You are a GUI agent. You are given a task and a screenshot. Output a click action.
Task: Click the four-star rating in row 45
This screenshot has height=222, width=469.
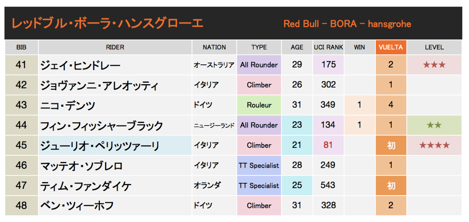point(434,146)
